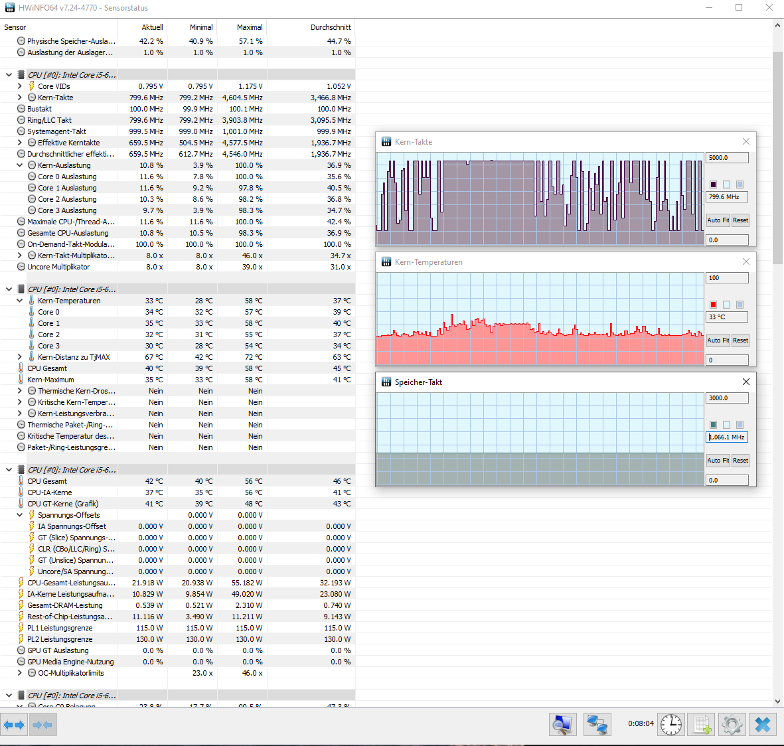The height and width of the screenshot is (746, 784).
Task: Click Auto Fit in Speicher-Takt graph
Action: click(x=718, y=460)
